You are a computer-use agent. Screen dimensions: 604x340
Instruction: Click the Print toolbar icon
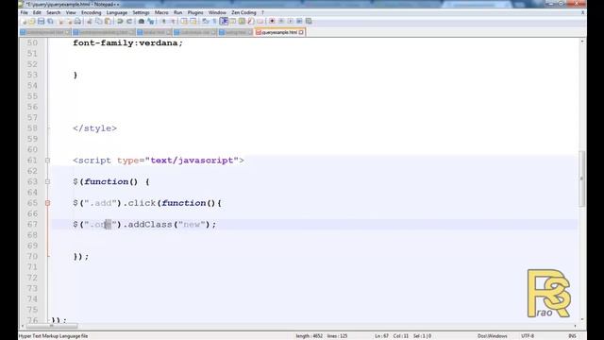77,21
